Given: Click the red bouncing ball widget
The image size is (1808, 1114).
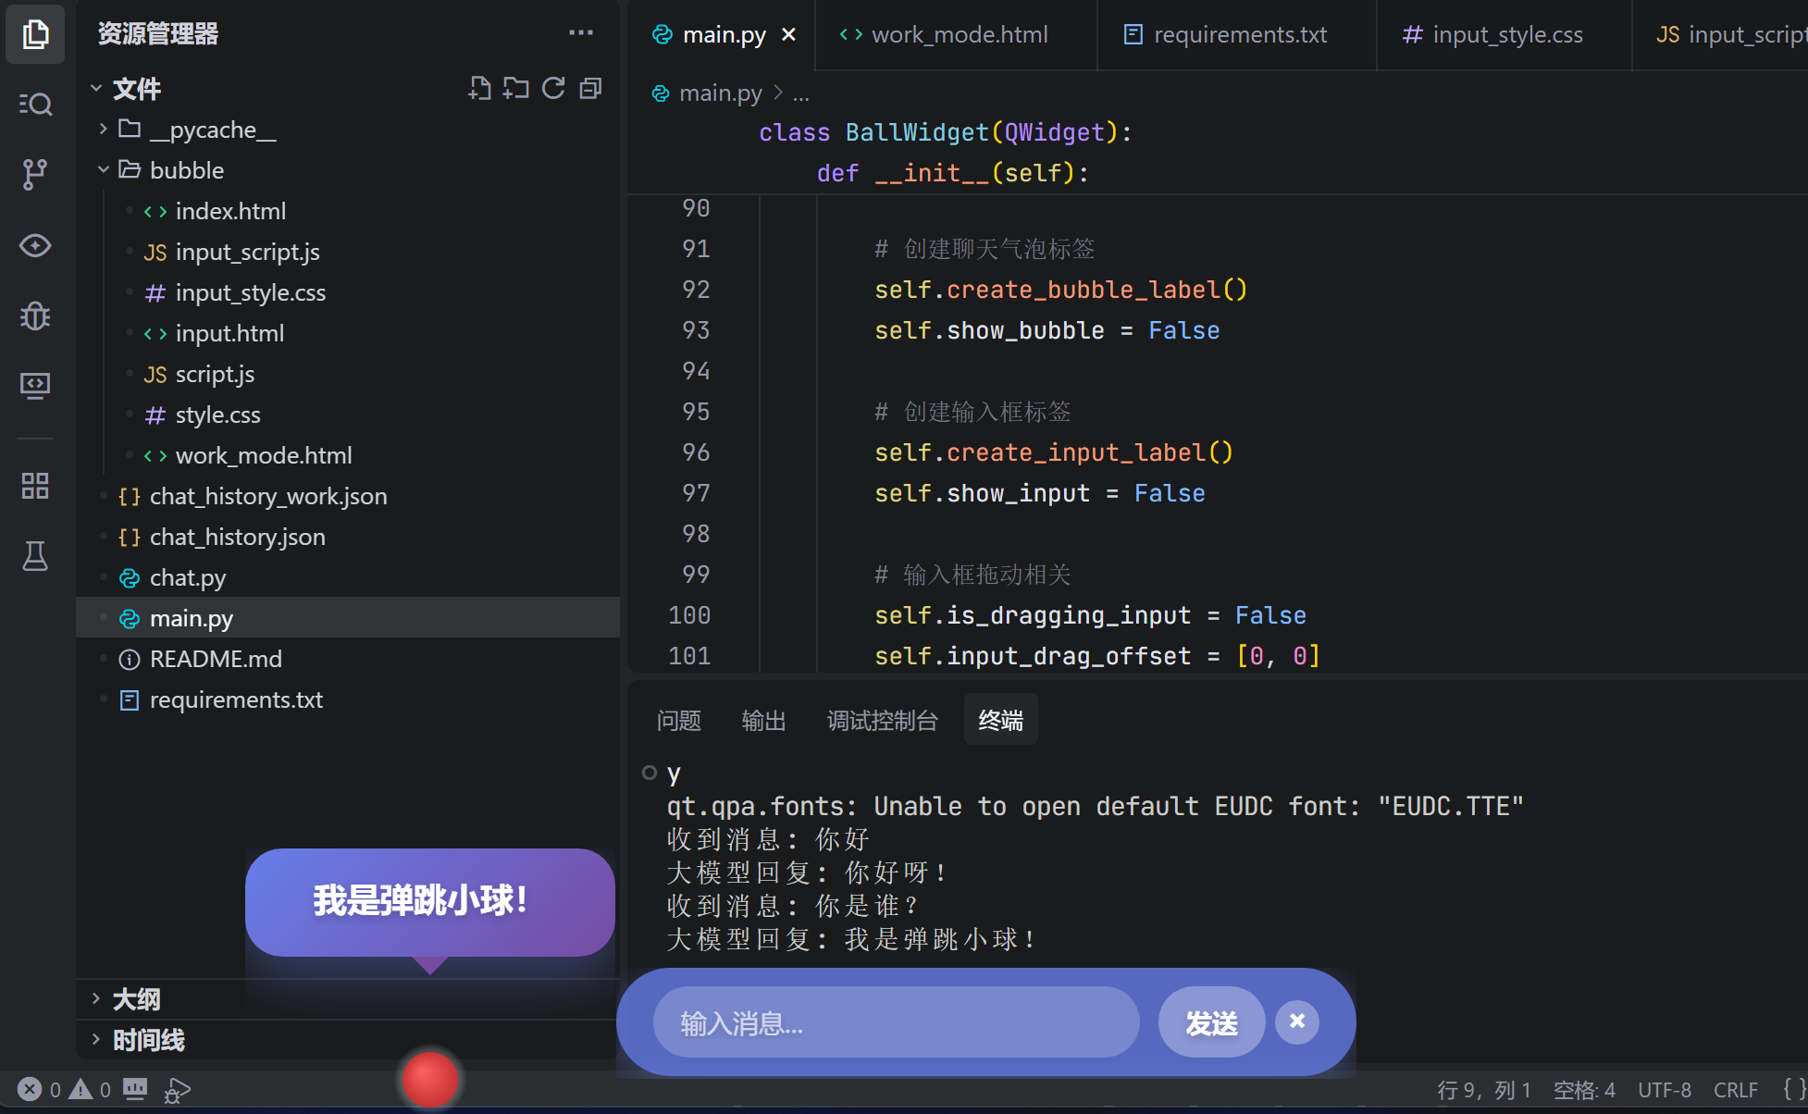Looking at the screenshot, I should click(x=429, y=1080).
